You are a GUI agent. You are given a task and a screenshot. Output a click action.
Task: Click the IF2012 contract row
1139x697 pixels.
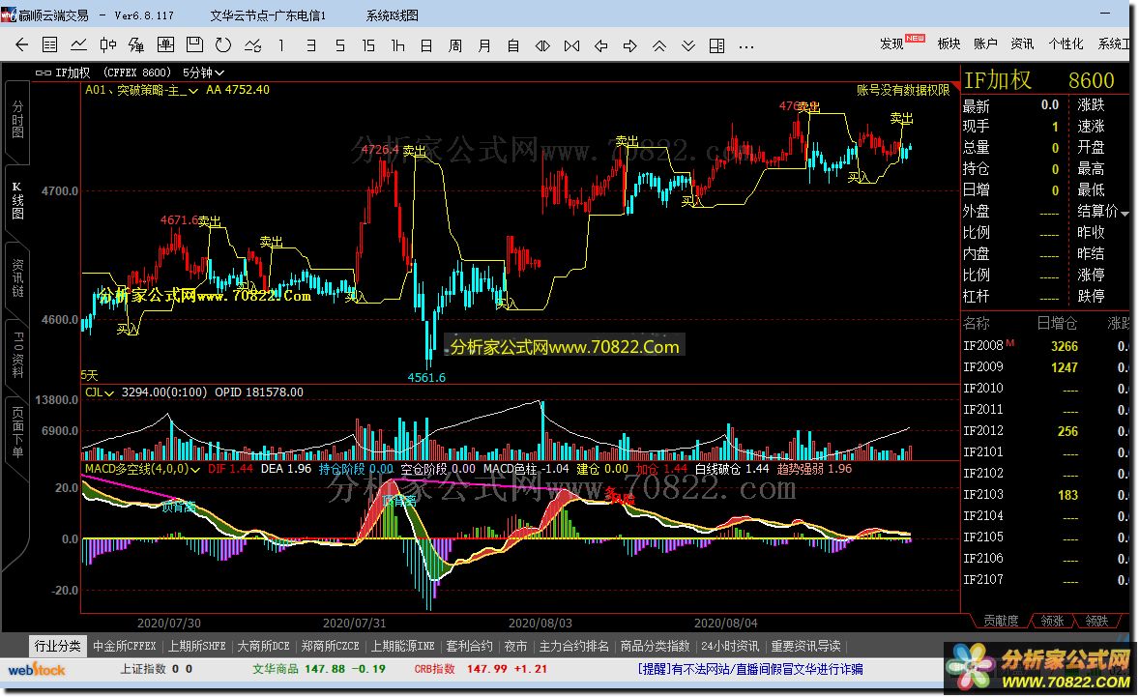(1046, 431)
